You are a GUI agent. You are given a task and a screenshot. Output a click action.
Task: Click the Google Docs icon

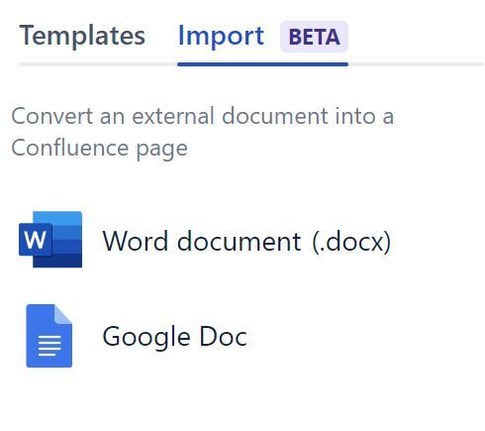pyautogui.click(x=49, y=336)
